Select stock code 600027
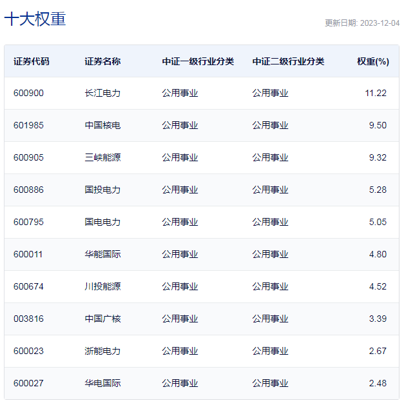 28,383
